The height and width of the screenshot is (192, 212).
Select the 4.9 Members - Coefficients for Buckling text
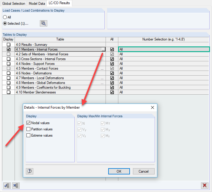pyautogui.click(x=43, y=88)
